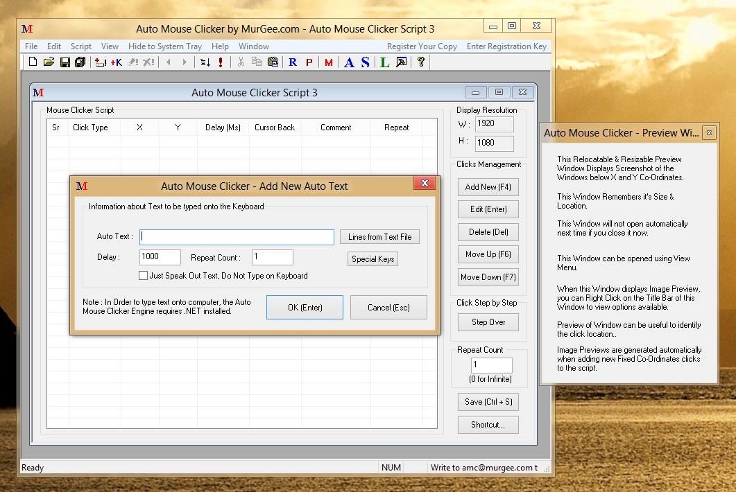Open the Preview Window toolbar icon
The height and width of the screenshot is (492, 736).
[401, 62]
